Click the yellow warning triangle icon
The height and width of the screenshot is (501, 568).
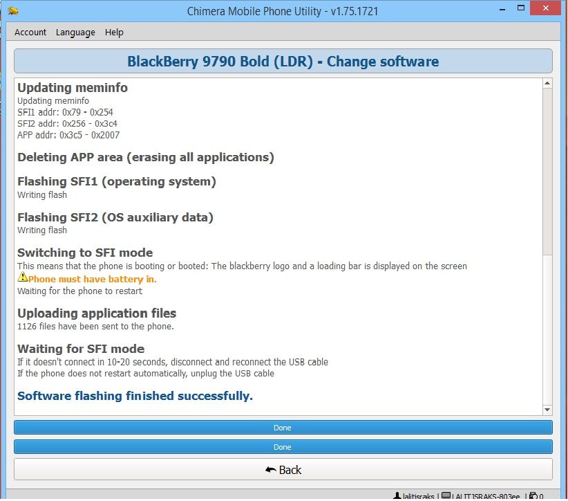coord(23,277)
